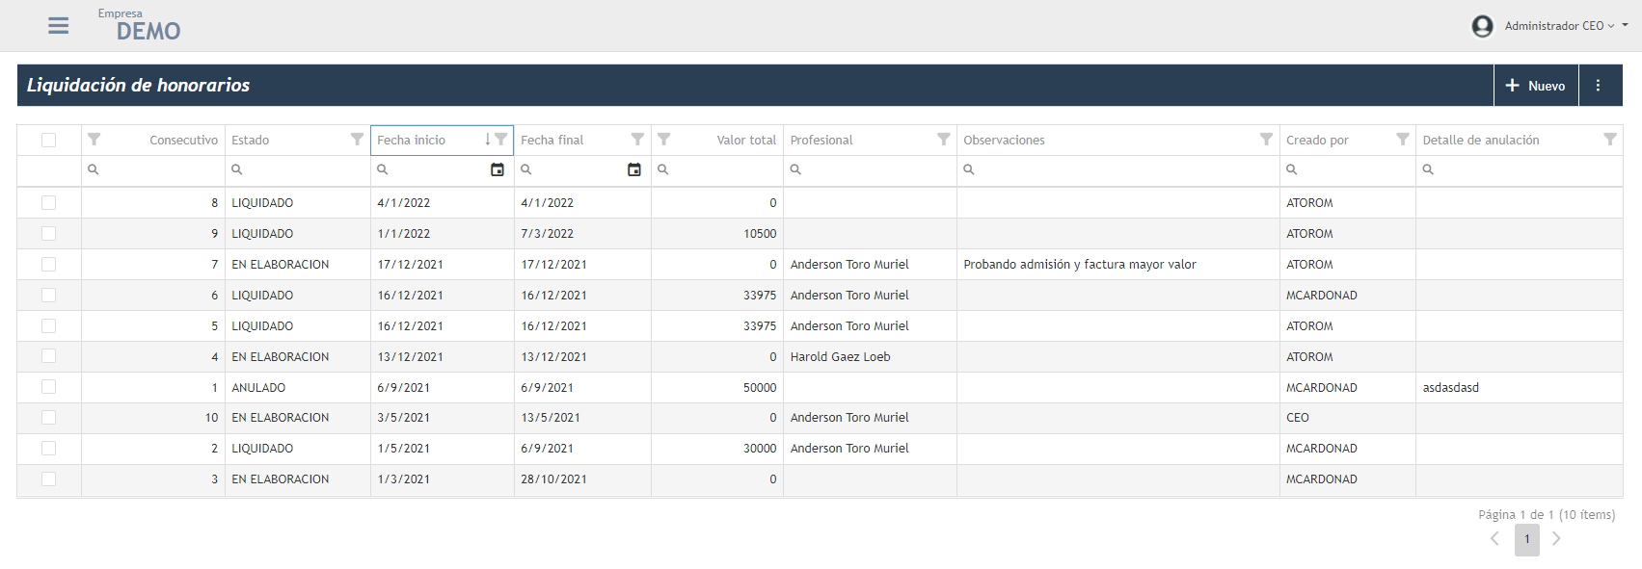Click the Administrador CEO user avatar
The image size is (1642, 569).
click(1482, 26)
